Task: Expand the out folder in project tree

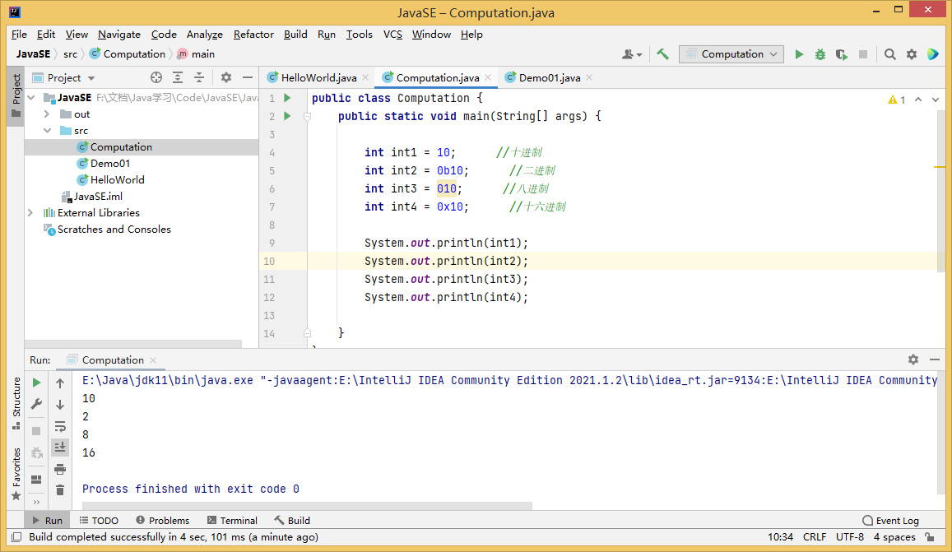Action: (47, 114)
